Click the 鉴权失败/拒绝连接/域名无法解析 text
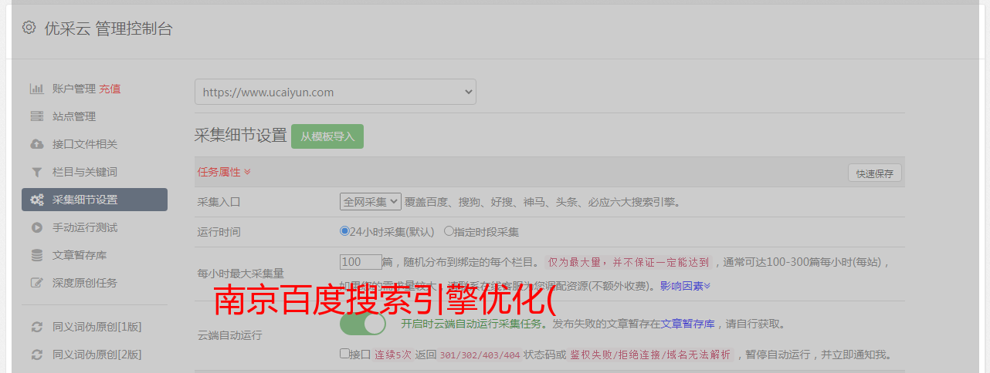Screen dimensions: 990x373 click(650, 355)
